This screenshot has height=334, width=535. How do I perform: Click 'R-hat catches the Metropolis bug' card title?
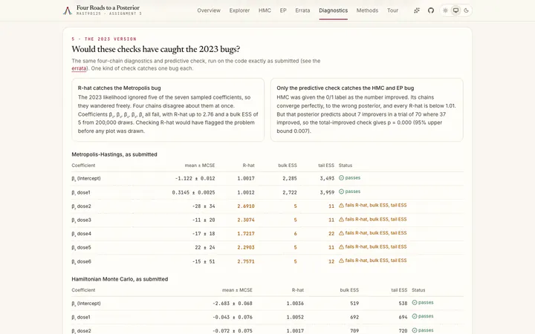(x=119, y=88)
